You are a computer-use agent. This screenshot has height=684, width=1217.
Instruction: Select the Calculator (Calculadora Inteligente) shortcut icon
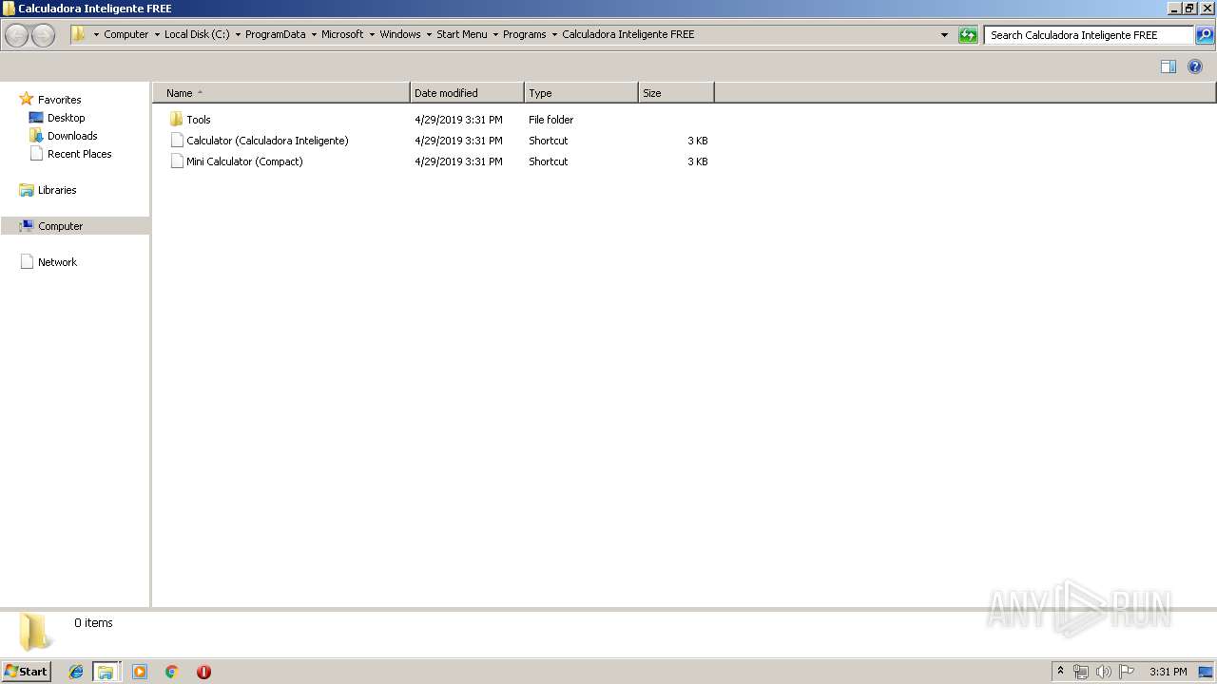(176, 141)
